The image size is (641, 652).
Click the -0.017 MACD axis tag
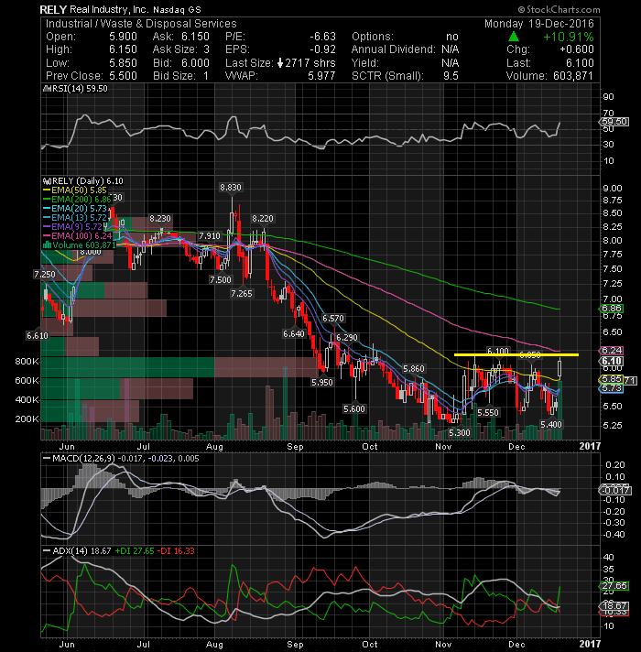click(x=614, y=491)
